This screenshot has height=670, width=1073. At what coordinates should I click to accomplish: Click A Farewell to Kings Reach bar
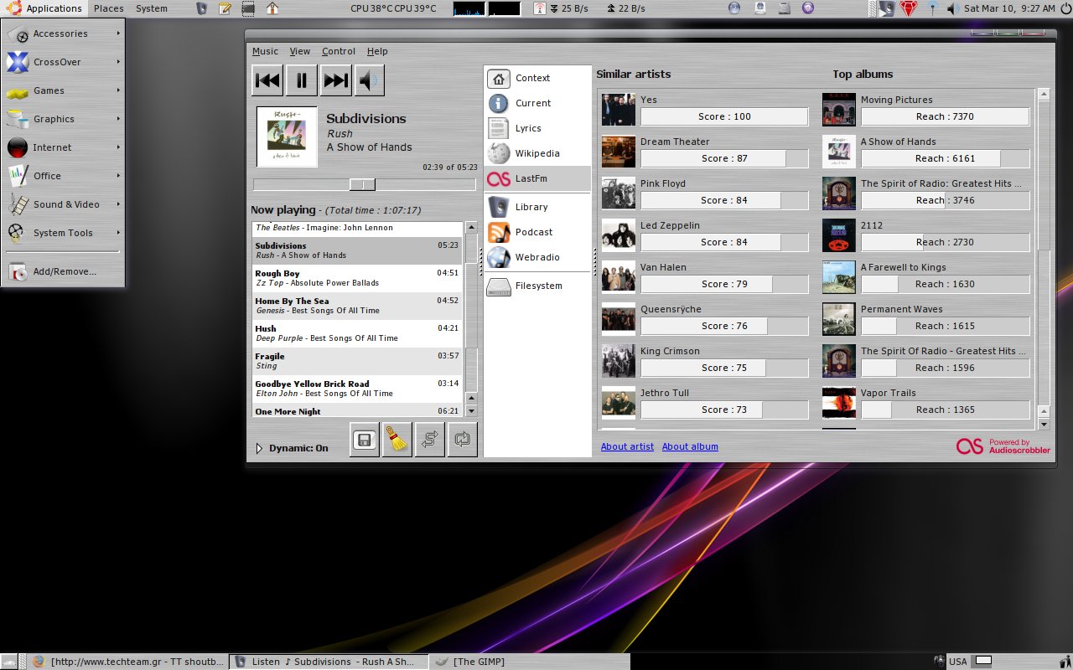coord(945,284)
